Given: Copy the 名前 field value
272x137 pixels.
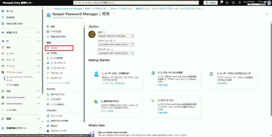Looking at the screenshot, I should [x=132, y=36].
